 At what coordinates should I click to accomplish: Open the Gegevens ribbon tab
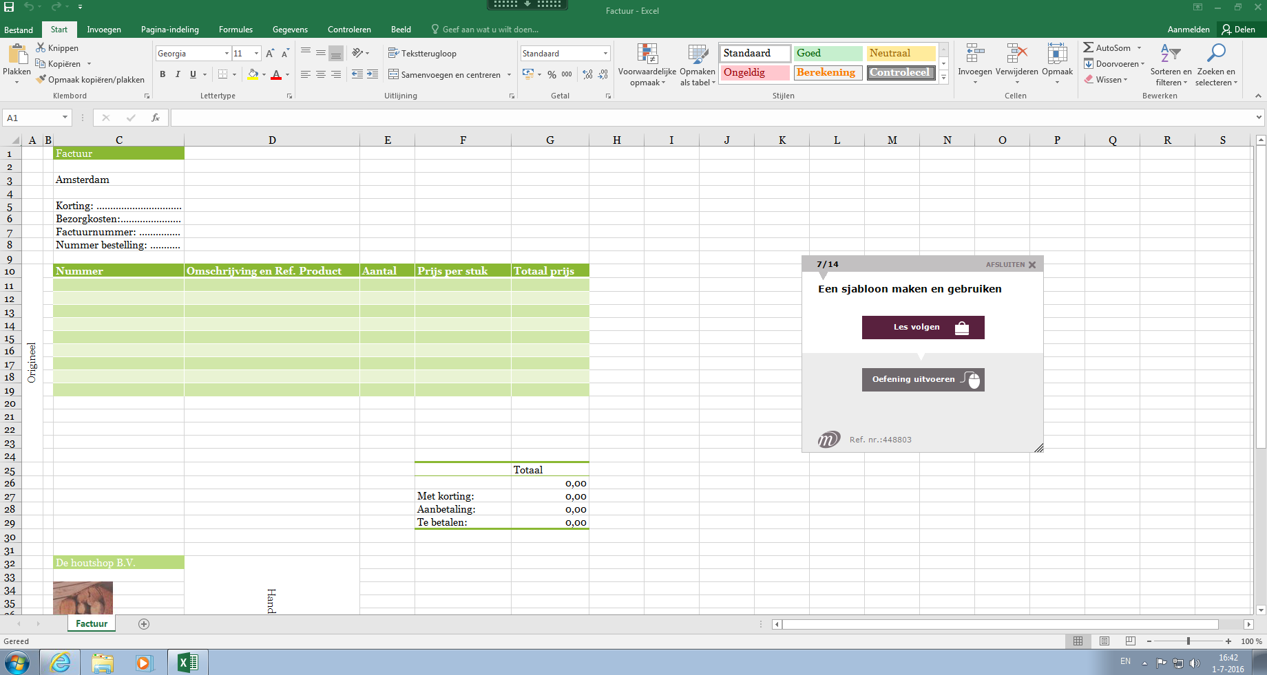(290, 30)
